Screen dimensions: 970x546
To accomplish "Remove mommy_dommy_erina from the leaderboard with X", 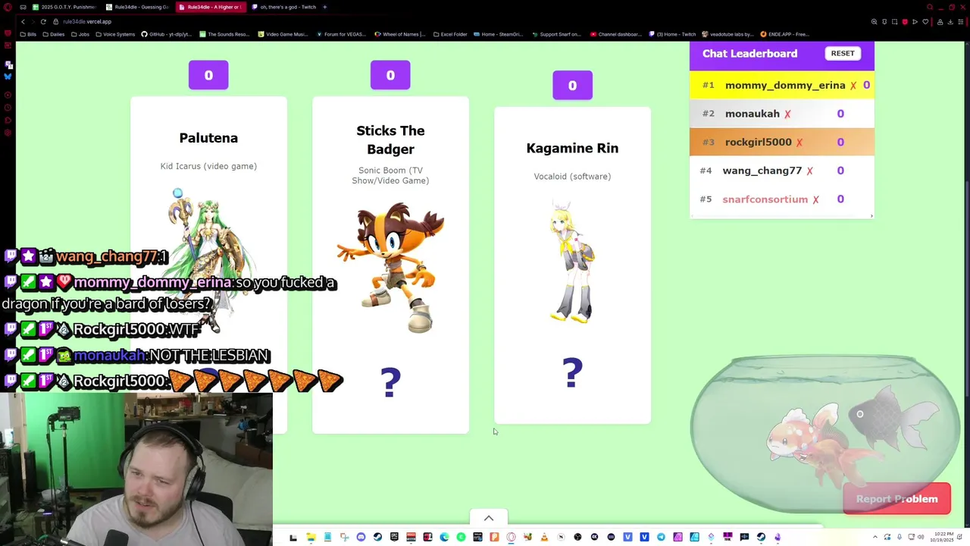I will pyautogui.click(x=853, y=86).
